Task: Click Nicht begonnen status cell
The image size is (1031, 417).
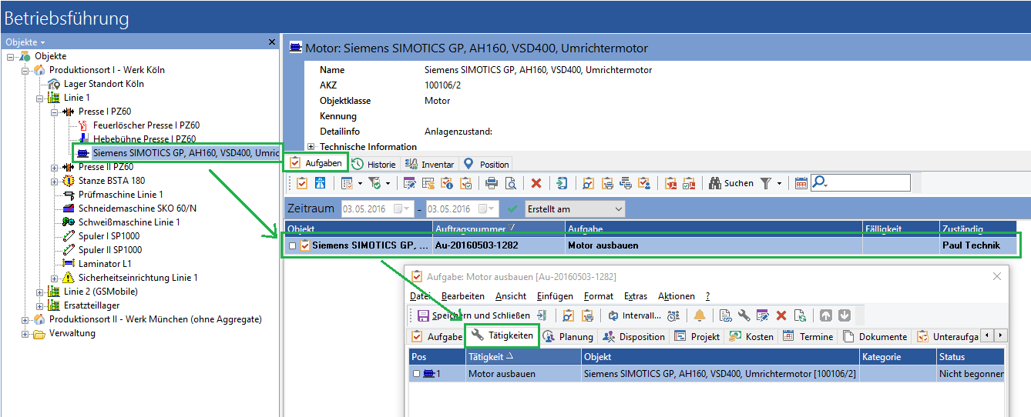Action: (x=971, y=374)
